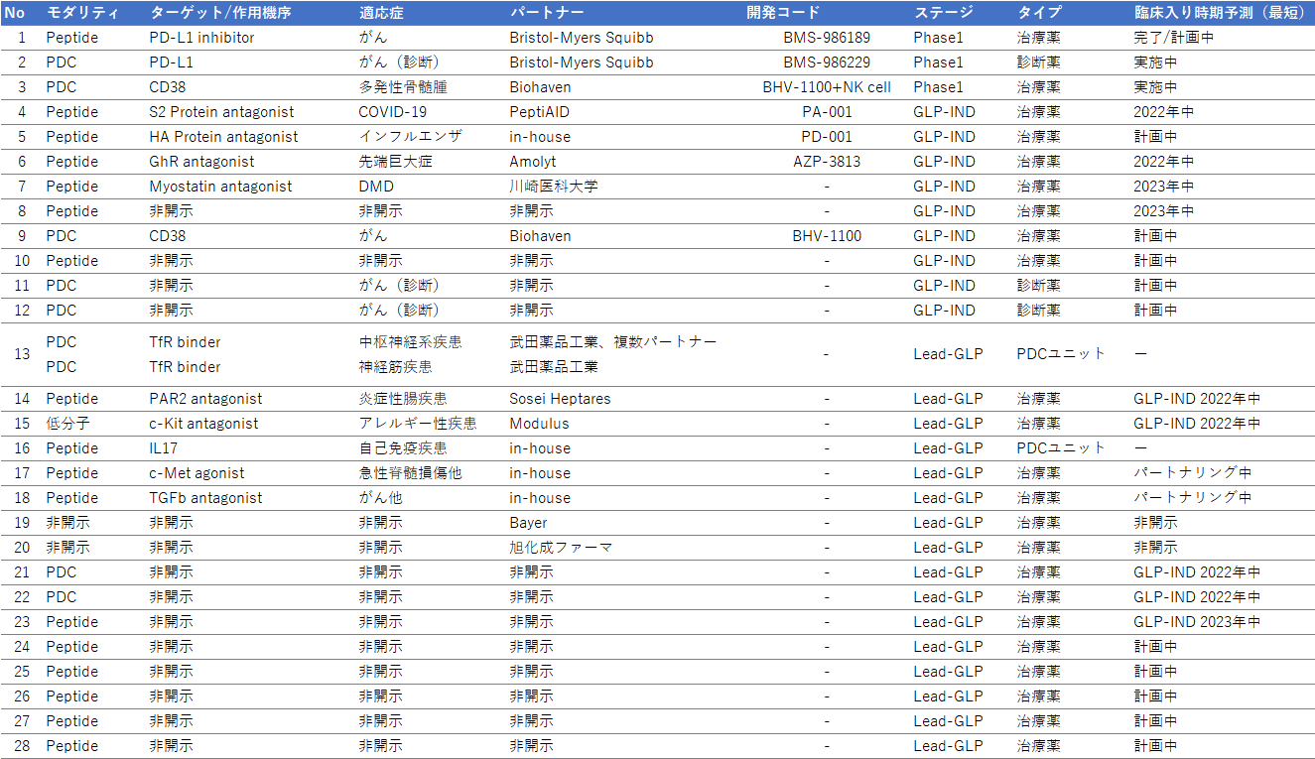Viewport: 1315px width, 759px height.
Task: Click the Bayer partner cell
Action: tap(529, 523)
